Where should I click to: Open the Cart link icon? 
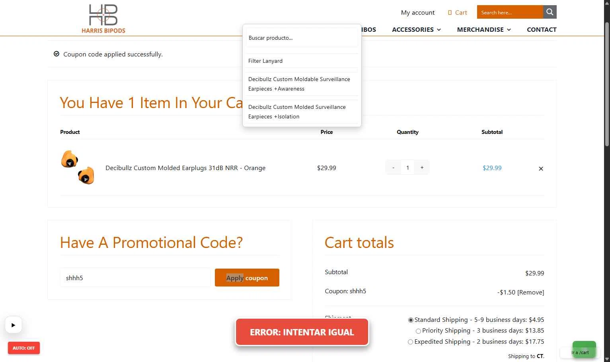click(450, 13)
